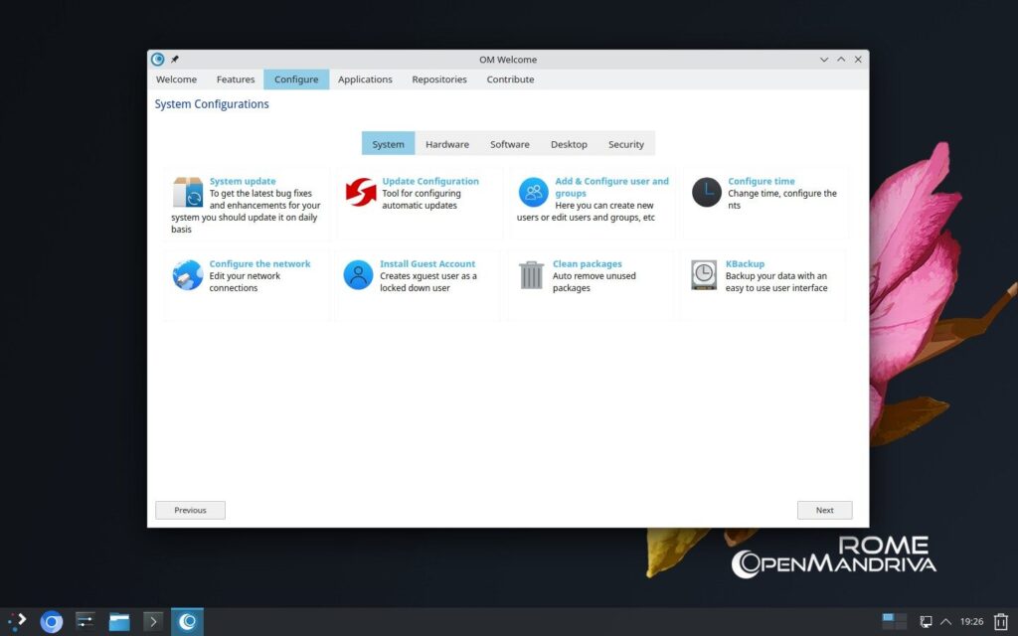Viewport: 1018px width, 636px height.
Task: Click the clock showing 19:26
Action: [x=971, y=622]
